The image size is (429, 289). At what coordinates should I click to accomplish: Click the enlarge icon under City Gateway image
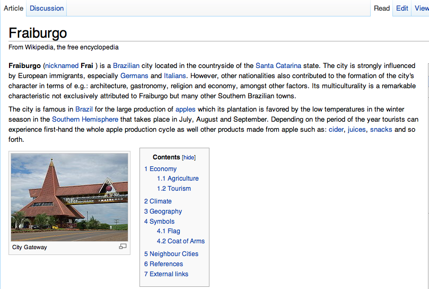(x=122, y=246)
